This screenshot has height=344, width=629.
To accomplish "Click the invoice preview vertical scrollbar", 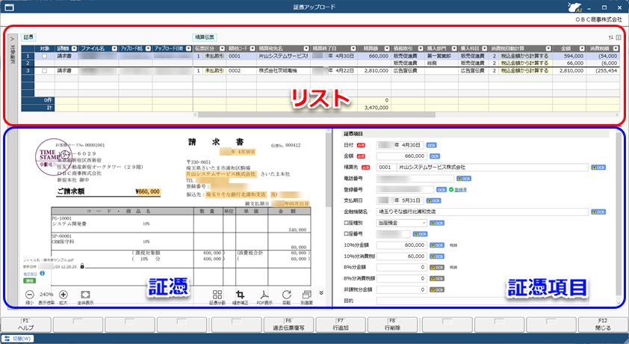I will point(329,168).
